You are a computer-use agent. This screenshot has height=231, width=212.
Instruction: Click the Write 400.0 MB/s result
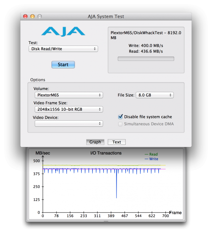point(146,46)
